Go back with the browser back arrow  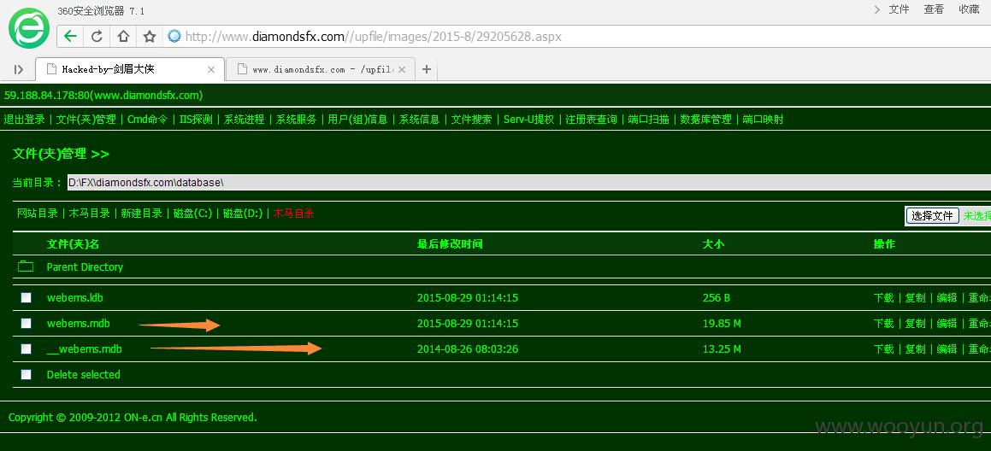pyautogui.click(x=70, y=37)
